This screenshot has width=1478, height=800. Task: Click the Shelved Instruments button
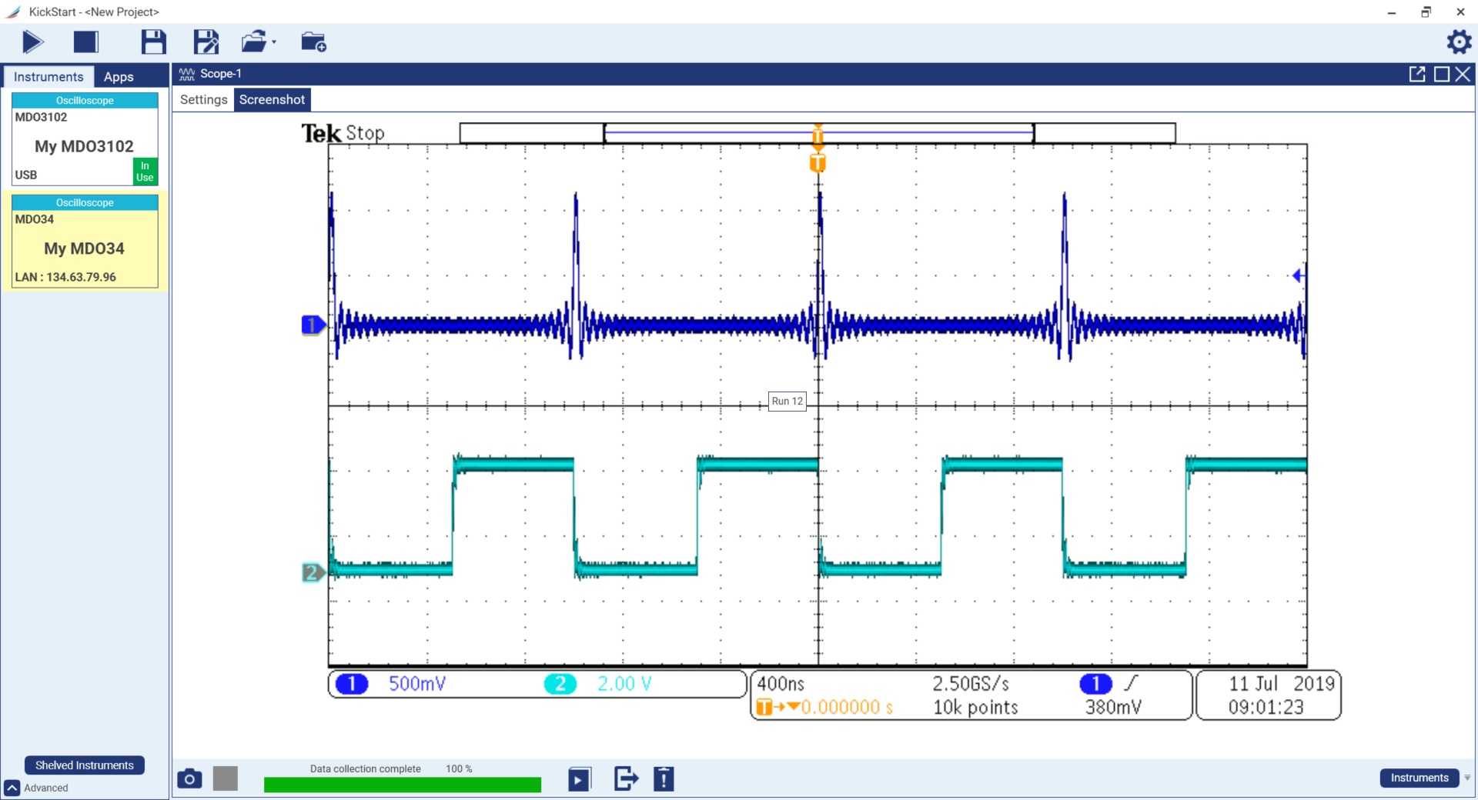tap(85, 765)
